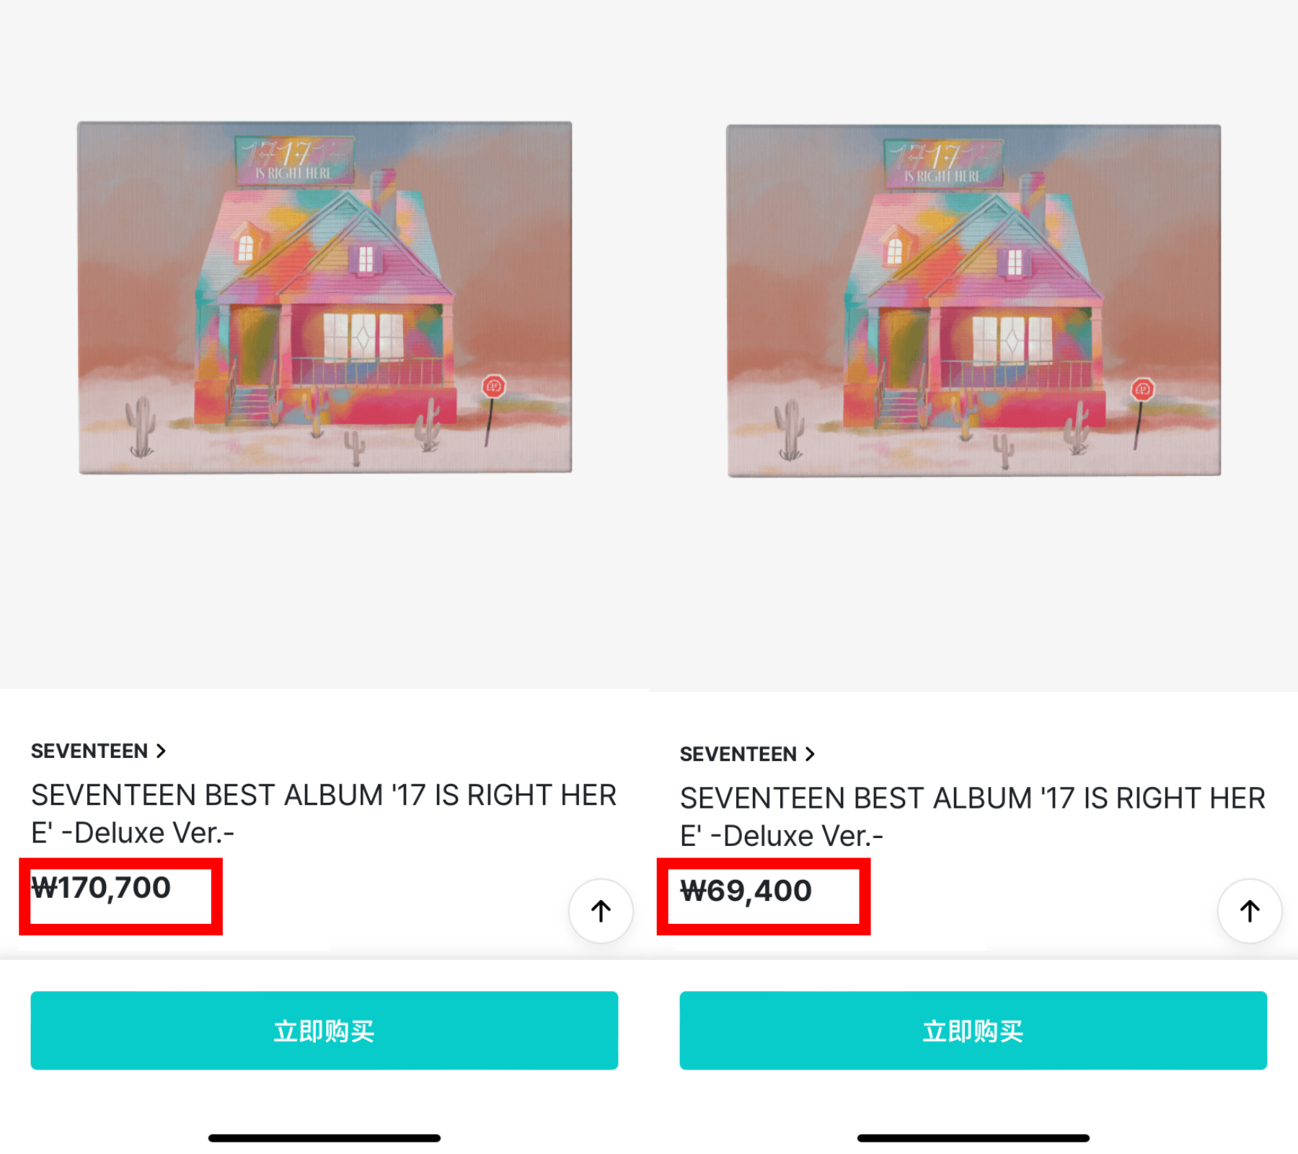The width and height of the screenshot is (1298, 1154).
Task: Select album cover image of ₩69,400 listing
Action: click(973, 300)
